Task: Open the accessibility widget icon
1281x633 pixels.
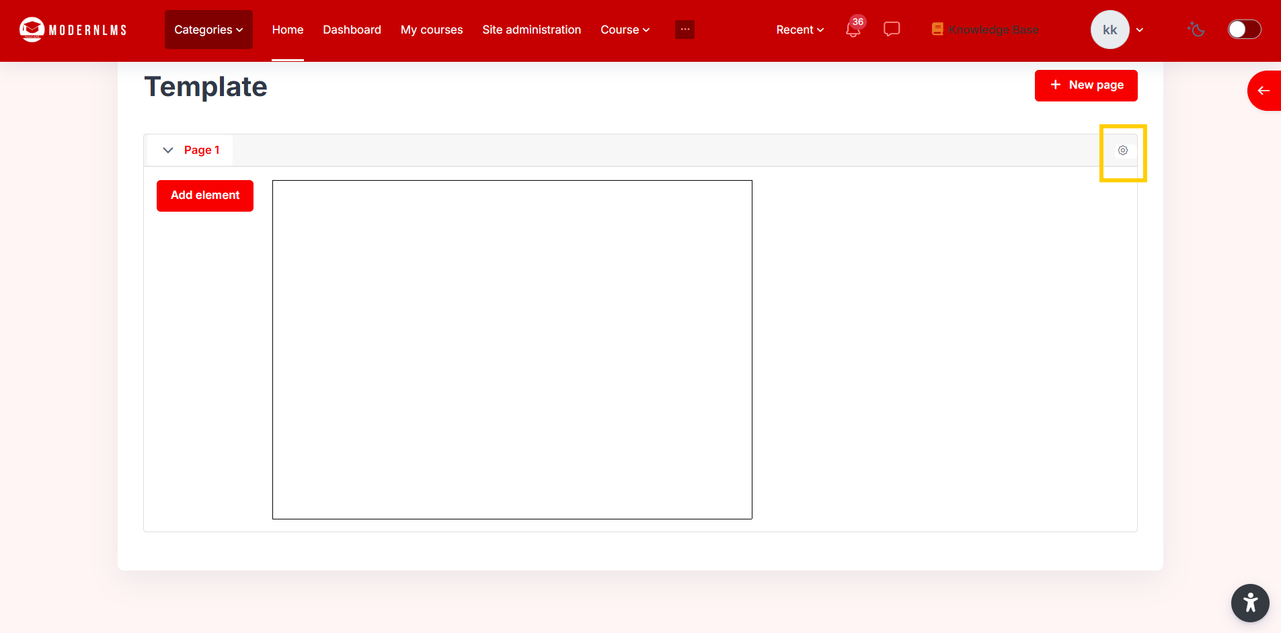Action: (1250, 603)
